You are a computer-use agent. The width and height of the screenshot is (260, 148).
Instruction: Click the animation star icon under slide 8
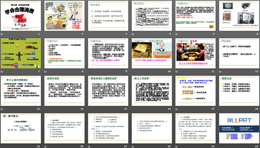(x=45, y=72)
